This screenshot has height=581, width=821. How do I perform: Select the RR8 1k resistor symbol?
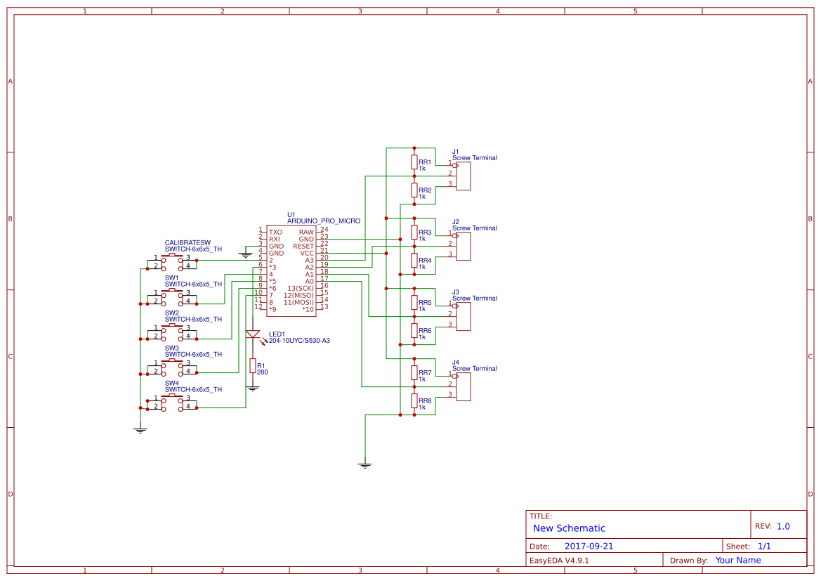tap(414, 400)
